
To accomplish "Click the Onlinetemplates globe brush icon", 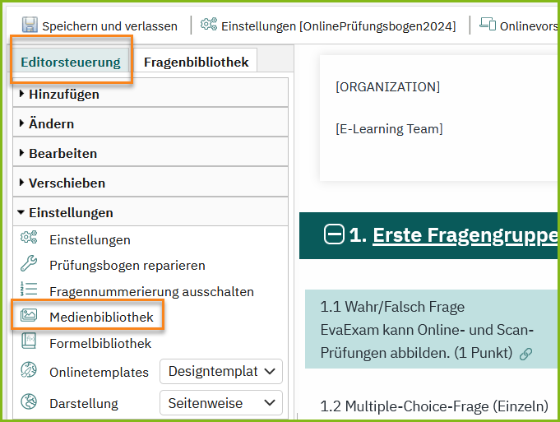I will (x=29, y=370).
